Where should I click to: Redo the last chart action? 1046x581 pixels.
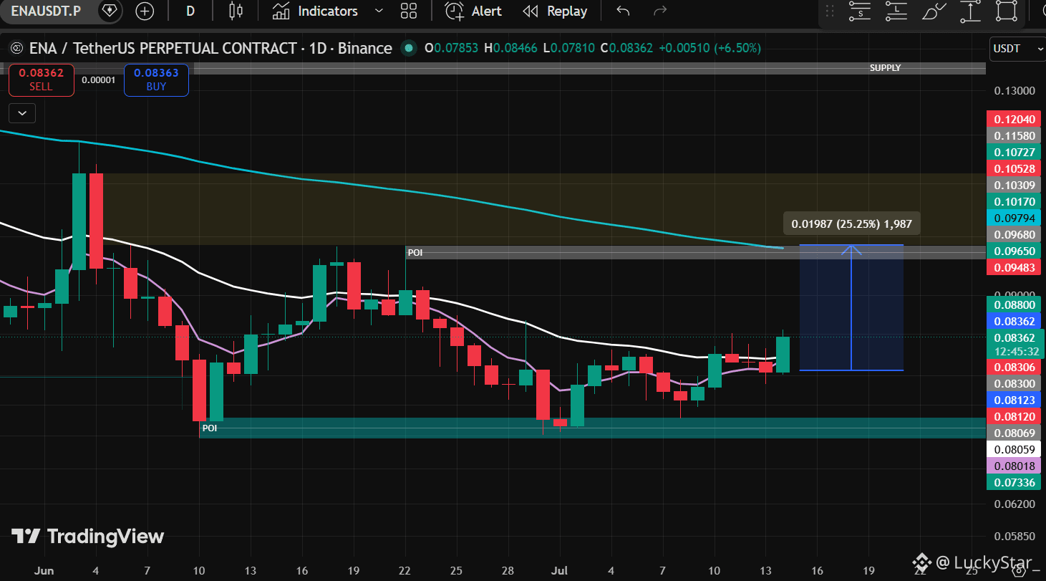[660, 11]
